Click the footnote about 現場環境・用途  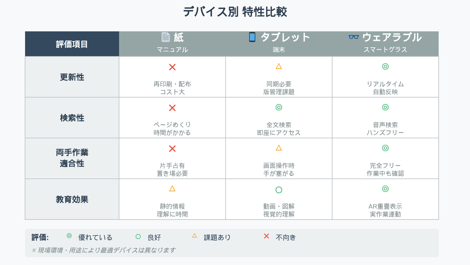point(103,250)
